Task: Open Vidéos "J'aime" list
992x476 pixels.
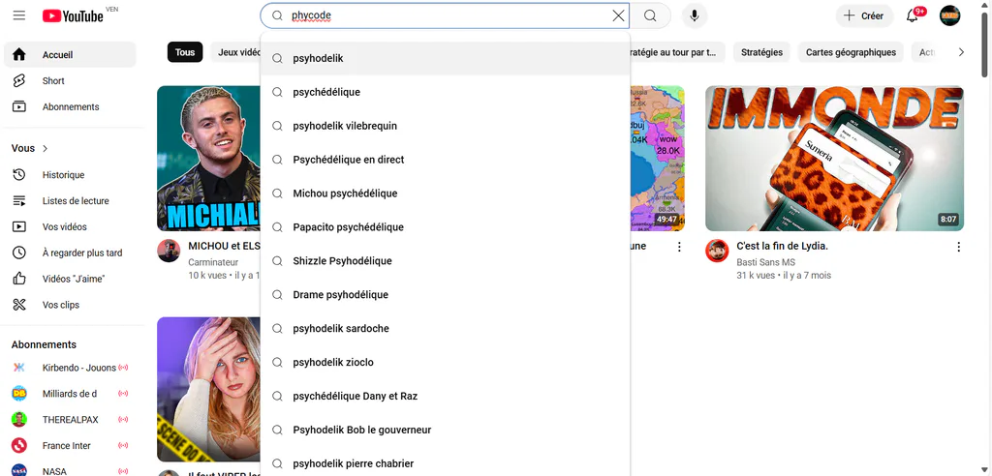Action: click(70, 278)
